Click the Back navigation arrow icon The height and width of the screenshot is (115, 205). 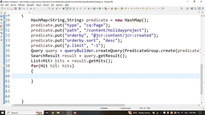tap(150, 9)
